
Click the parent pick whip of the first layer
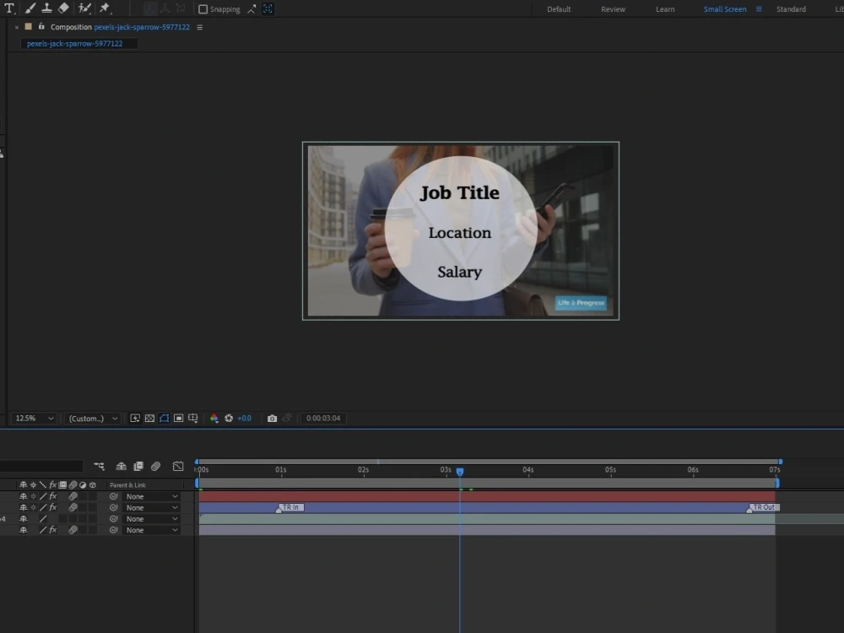[114, 496]
